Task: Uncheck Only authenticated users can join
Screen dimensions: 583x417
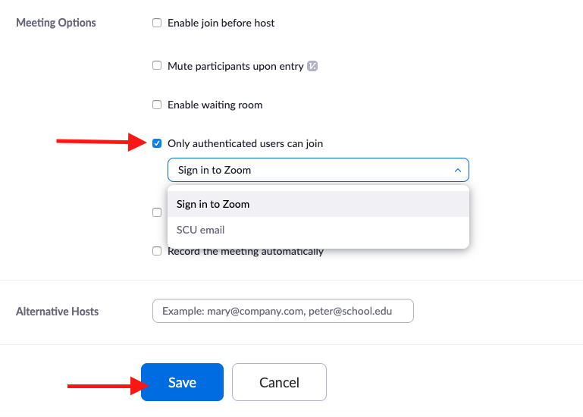Action: click(157, 143)
